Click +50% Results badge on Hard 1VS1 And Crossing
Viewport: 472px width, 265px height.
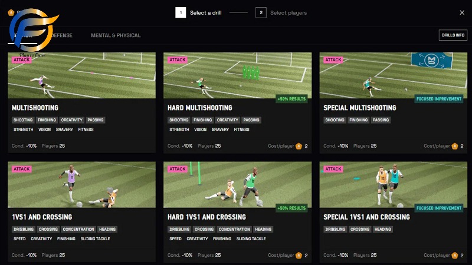[x=291, y=208]
